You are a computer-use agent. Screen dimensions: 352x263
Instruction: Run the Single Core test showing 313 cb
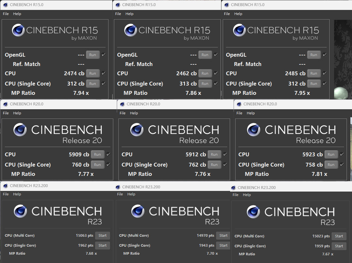click(205, 84)
